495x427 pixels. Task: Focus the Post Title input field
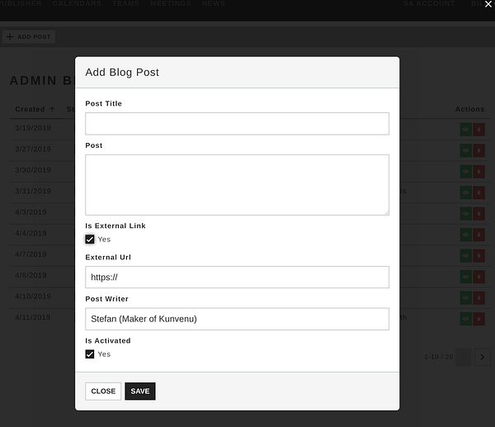(x=237, y=124)
